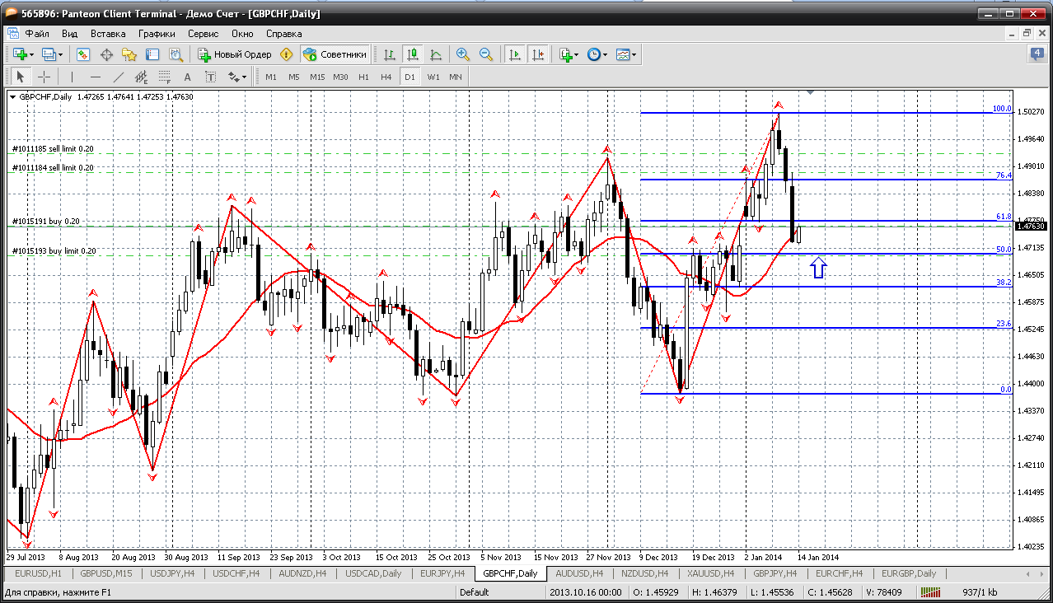The width and height of the screenshot is (1053, 603).
Task: Toggle the Советники expert advisors button
Action: [x=335, y=54]
